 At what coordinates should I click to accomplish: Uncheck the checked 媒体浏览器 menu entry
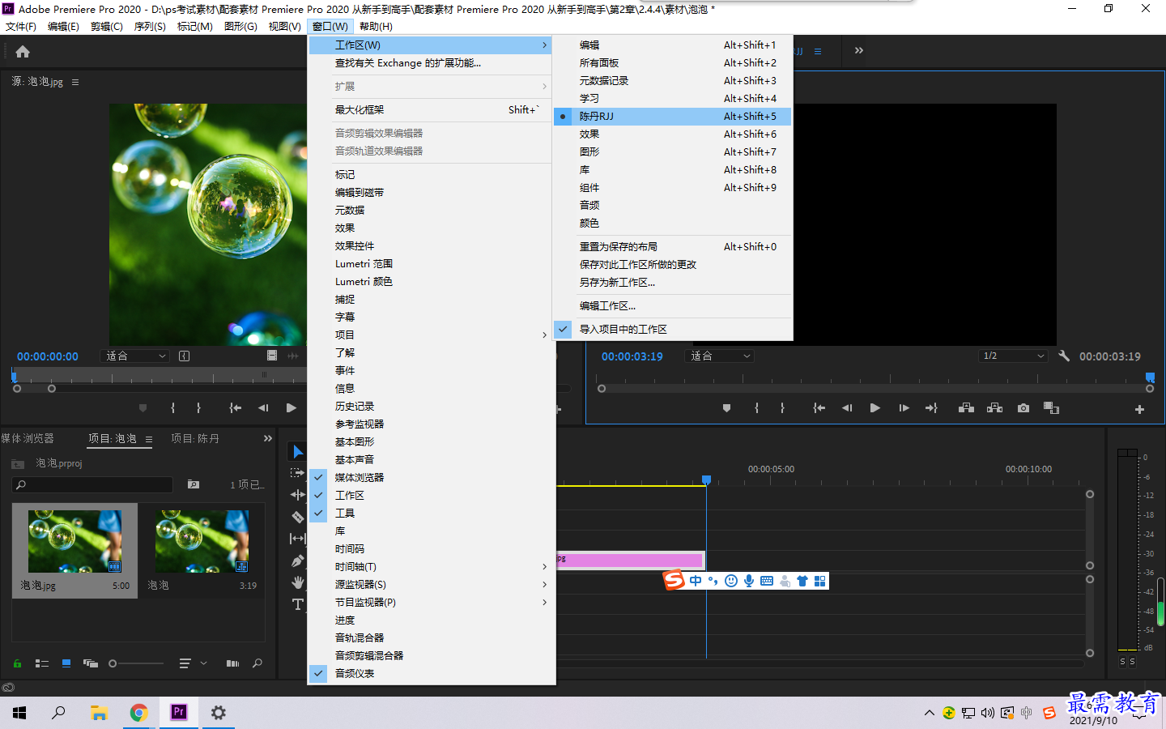(x=432, y=477)
